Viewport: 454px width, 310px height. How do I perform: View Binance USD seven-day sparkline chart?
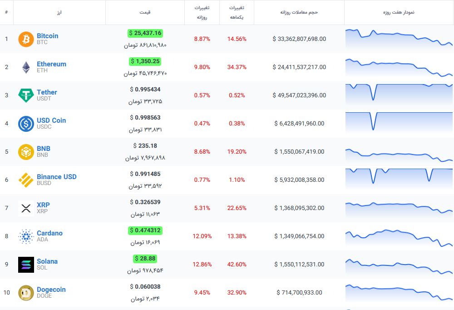click(x=399, y=179)
